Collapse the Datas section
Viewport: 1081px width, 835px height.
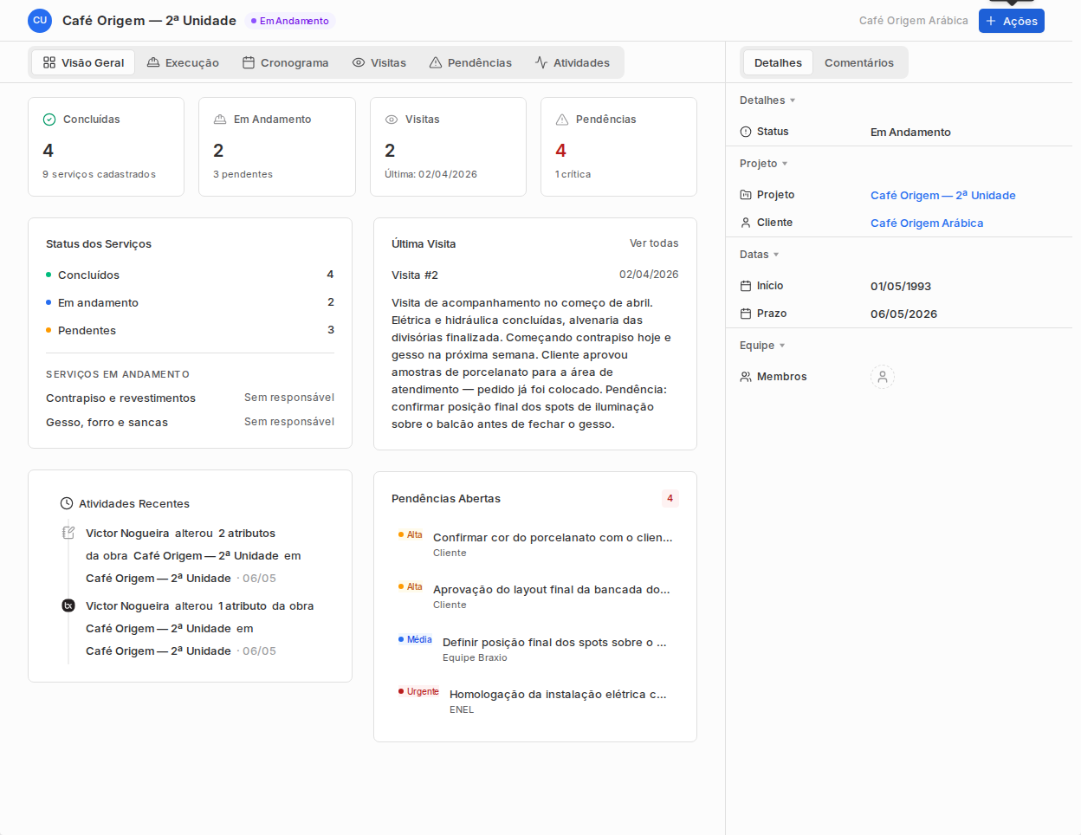click(x=760, y=255)
